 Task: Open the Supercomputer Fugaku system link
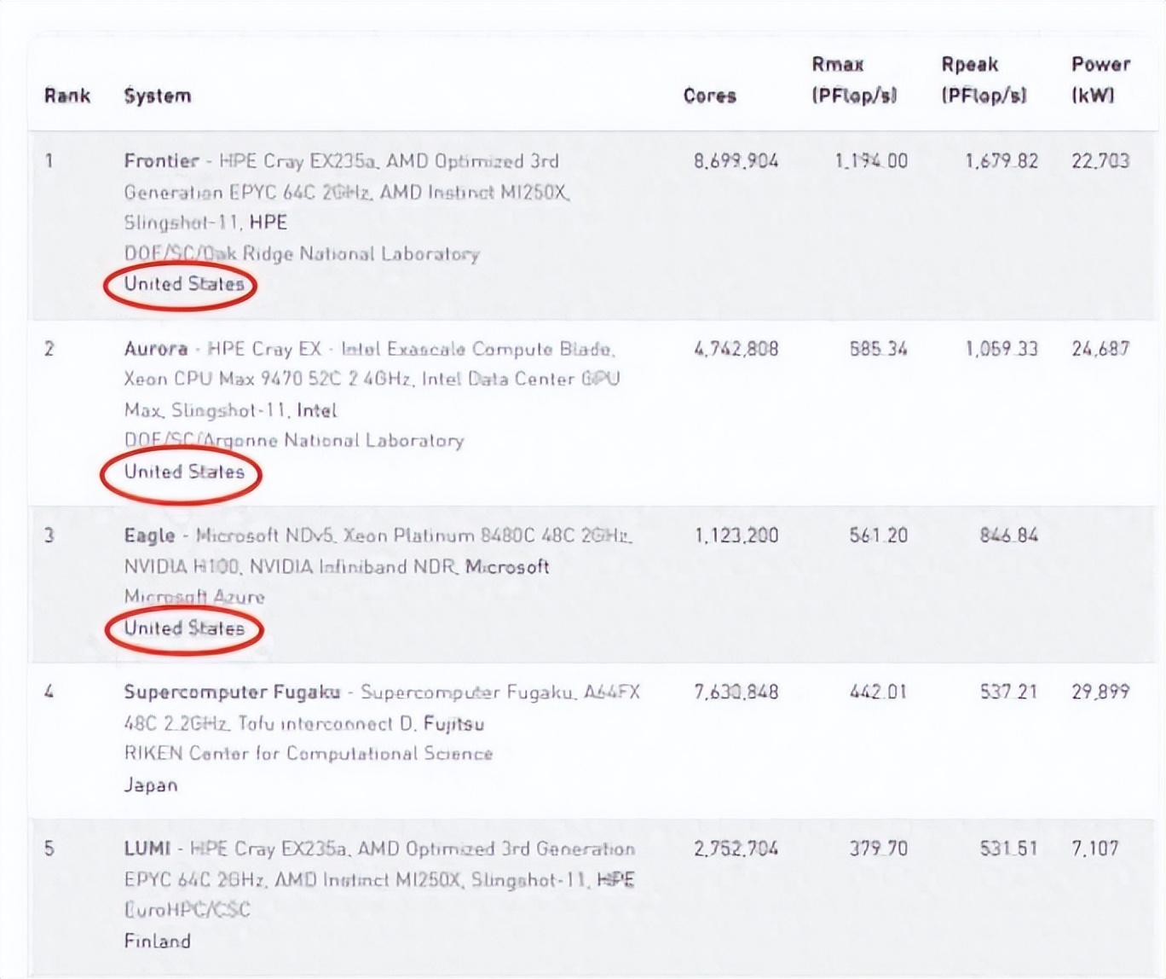(x=232, y=692)
